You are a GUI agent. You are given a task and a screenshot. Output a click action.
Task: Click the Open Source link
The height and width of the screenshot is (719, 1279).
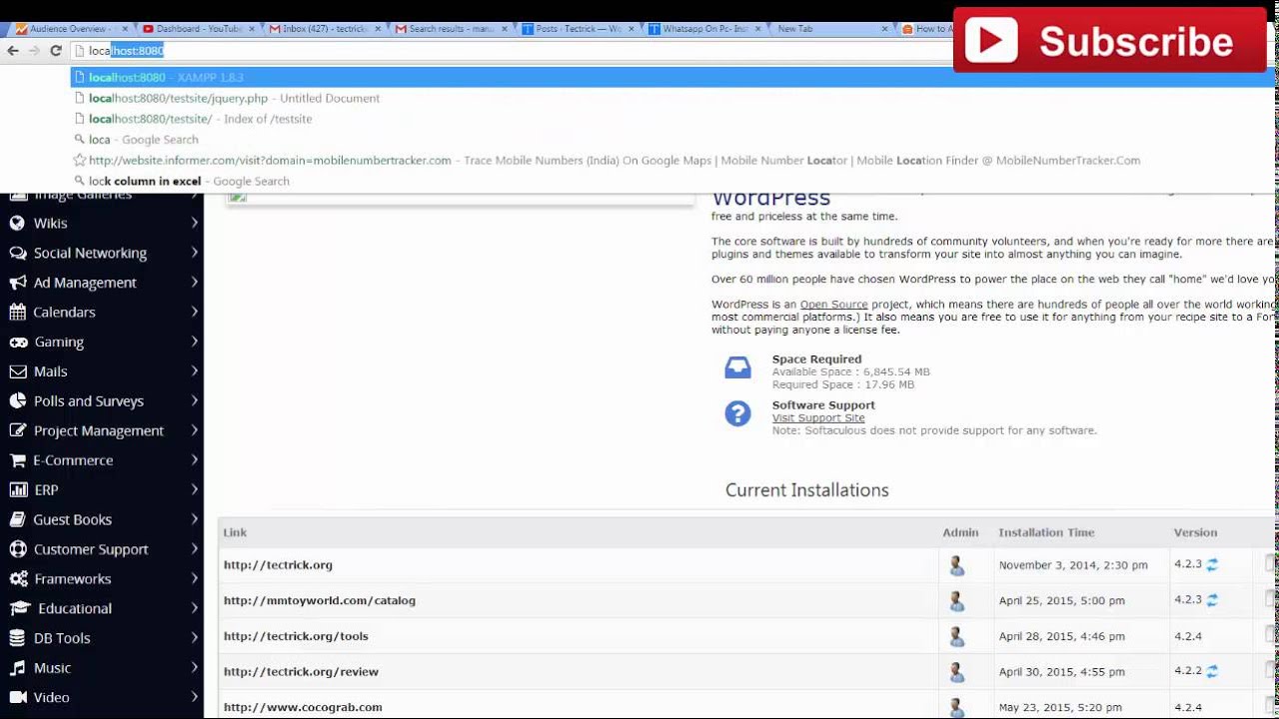tap(833, 305)
